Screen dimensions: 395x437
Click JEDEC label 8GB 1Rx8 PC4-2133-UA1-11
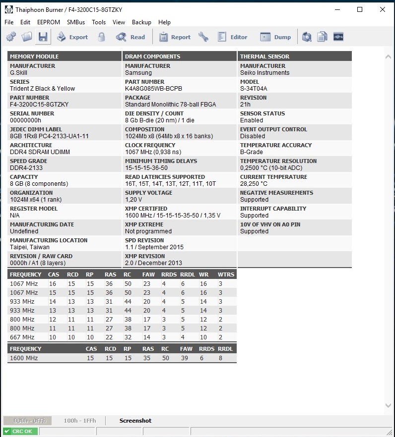coord(49,136)
